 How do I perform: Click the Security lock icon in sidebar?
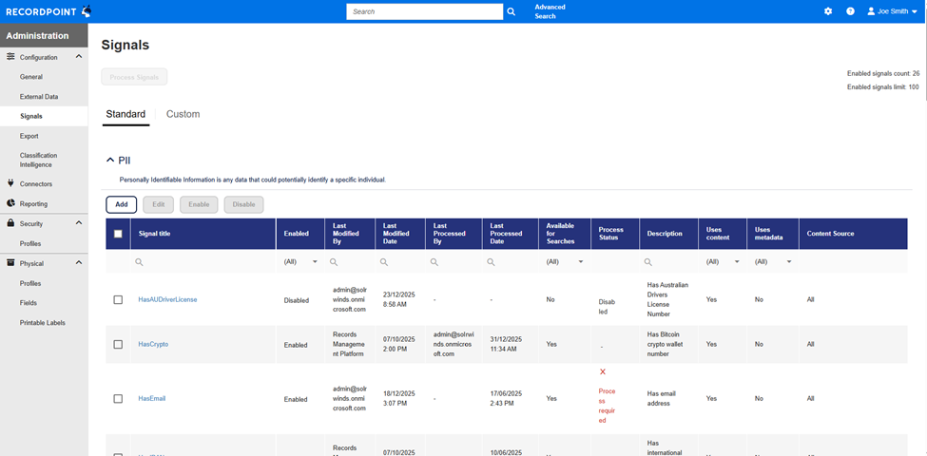coord(10,223)
